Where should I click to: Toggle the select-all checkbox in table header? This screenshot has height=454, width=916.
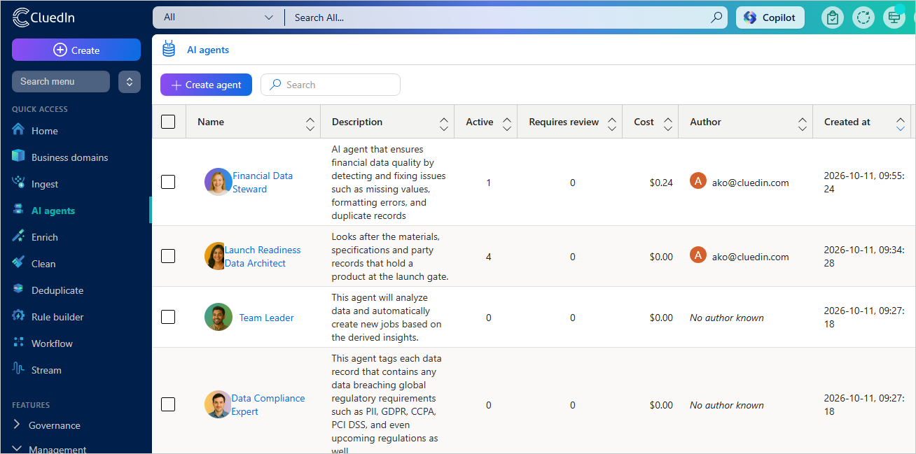tap(168, 122)
